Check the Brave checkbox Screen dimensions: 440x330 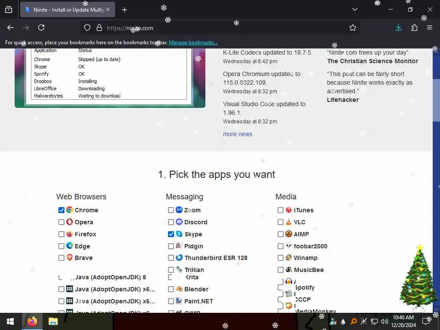[x=61, y=258]
